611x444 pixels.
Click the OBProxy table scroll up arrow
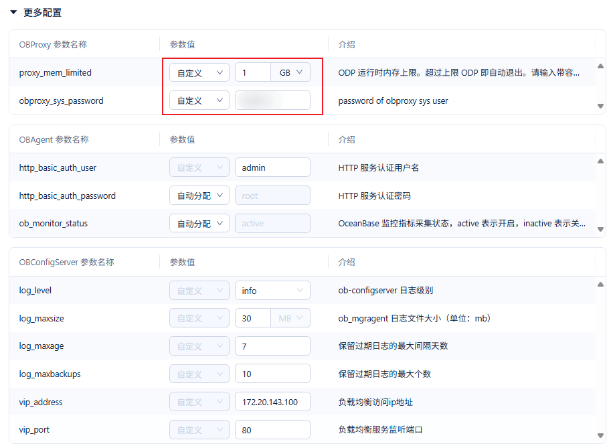coord(600,66)
